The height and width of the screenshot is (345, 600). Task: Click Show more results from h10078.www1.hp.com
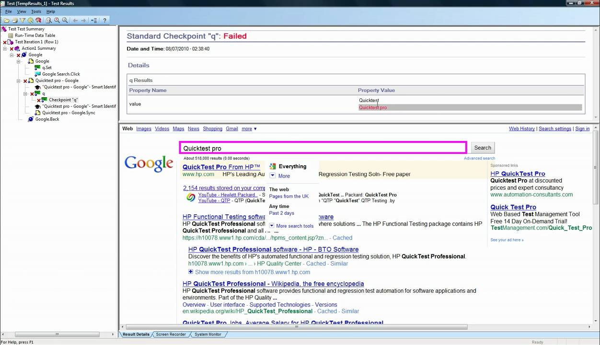point(253,272)
